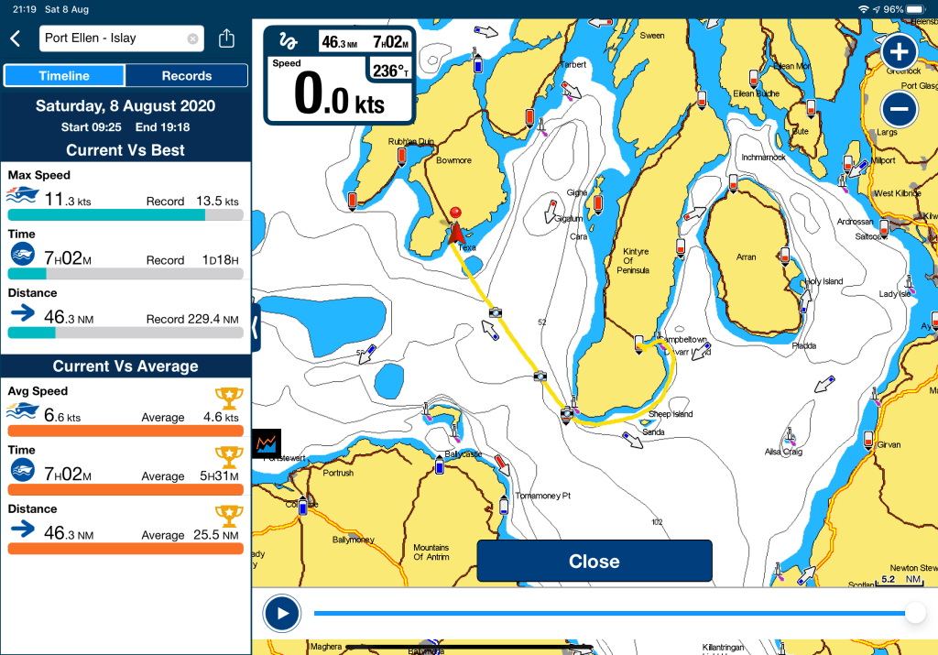The width and height of the screenshot is (938, 655).
Task: Click the track playback slider handle
Action: [x=915, y=613]
